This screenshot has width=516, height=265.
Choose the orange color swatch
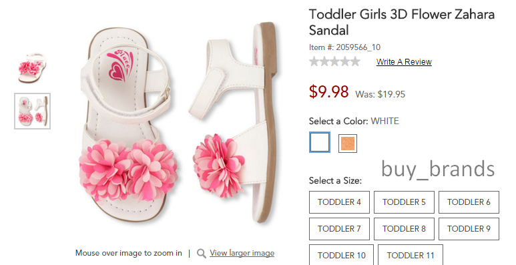pos(348,144)
